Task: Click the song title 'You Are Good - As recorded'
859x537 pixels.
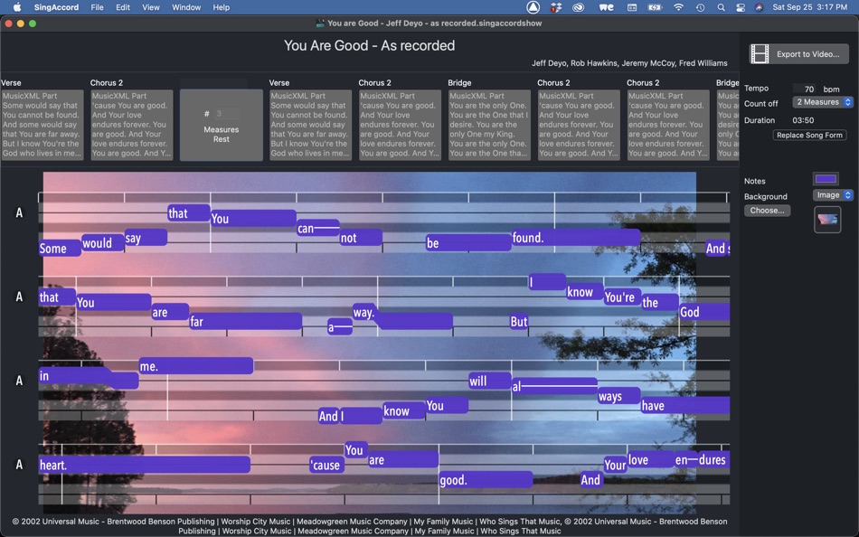Action: (x=369, y=45)
